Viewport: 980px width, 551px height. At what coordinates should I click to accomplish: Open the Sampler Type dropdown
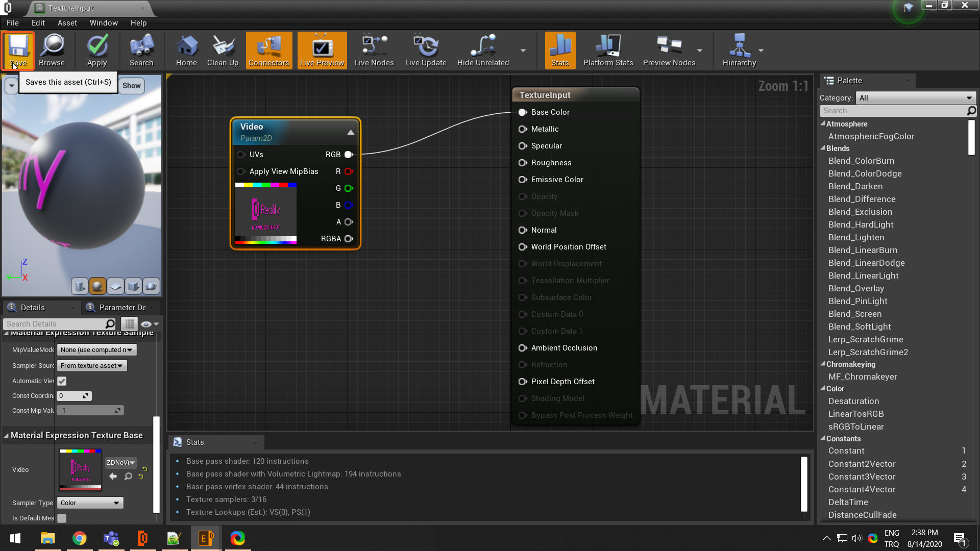(90, 503)
